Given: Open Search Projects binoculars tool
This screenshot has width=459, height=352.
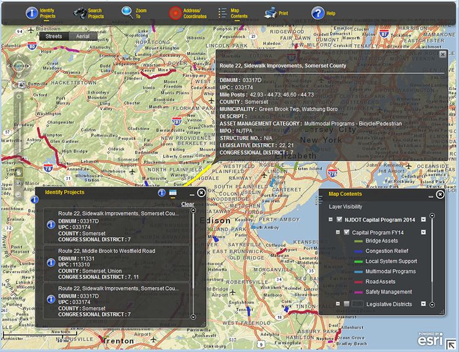Looking at the screenshot, I should point(80,12).
